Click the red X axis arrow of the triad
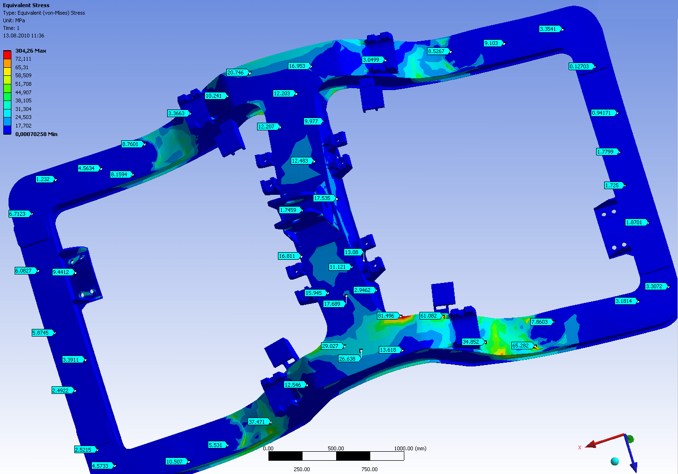The height and width of the screenshot is (474, 678). coord(605,441)
